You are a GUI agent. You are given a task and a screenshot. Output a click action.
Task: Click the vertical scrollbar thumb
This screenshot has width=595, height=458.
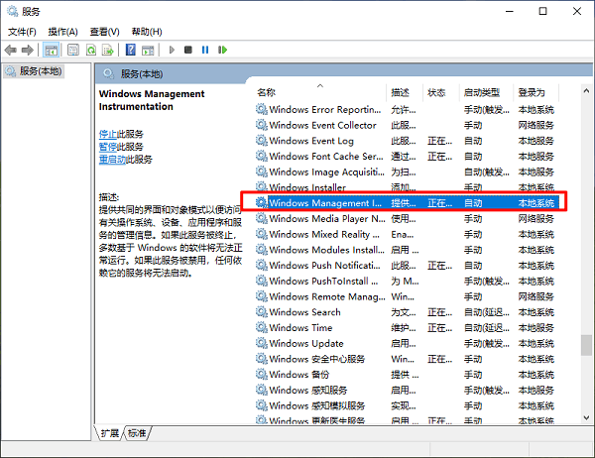click(586, 345)
